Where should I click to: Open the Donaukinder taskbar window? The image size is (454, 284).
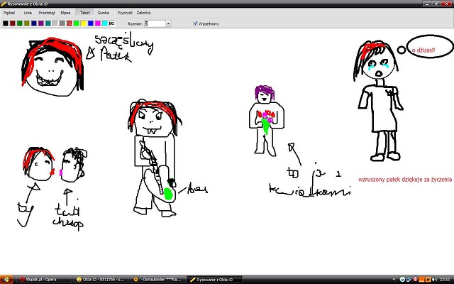click(157, 280)
